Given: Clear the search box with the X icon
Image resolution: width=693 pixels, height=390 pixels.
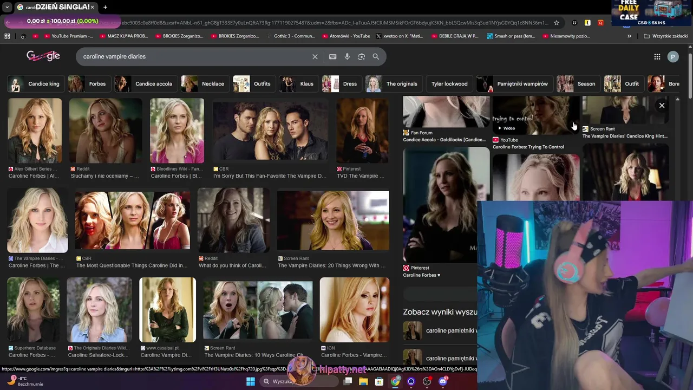Looking at the screenshot, I should [315, 56].
